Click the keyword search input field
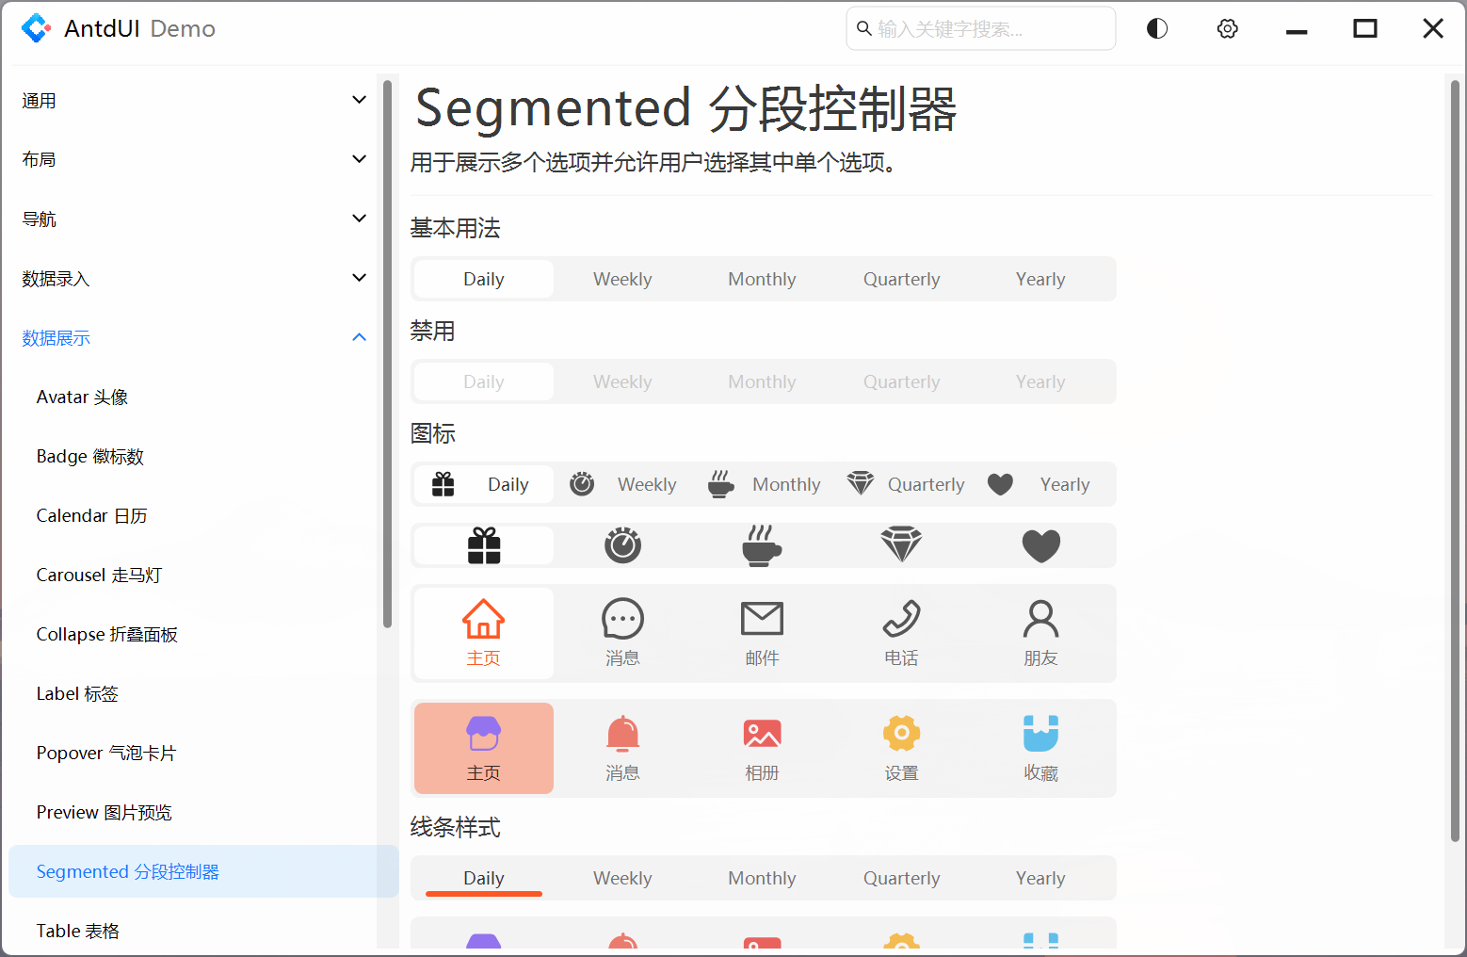This screenshot has height=957, width=1467. click(980, 28)
